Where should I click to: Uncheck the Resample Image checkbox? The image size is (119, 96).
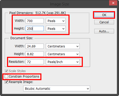pos(6,82)
